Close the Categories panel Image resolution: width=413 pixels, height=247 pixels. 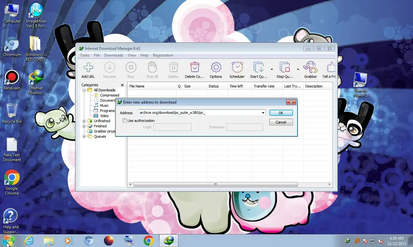pos(122,85)
